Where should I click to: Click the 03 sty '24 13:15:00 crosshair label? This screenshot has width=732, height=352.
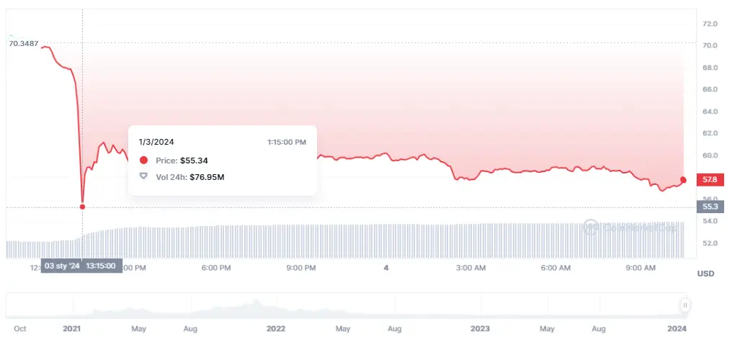point(81,266)
